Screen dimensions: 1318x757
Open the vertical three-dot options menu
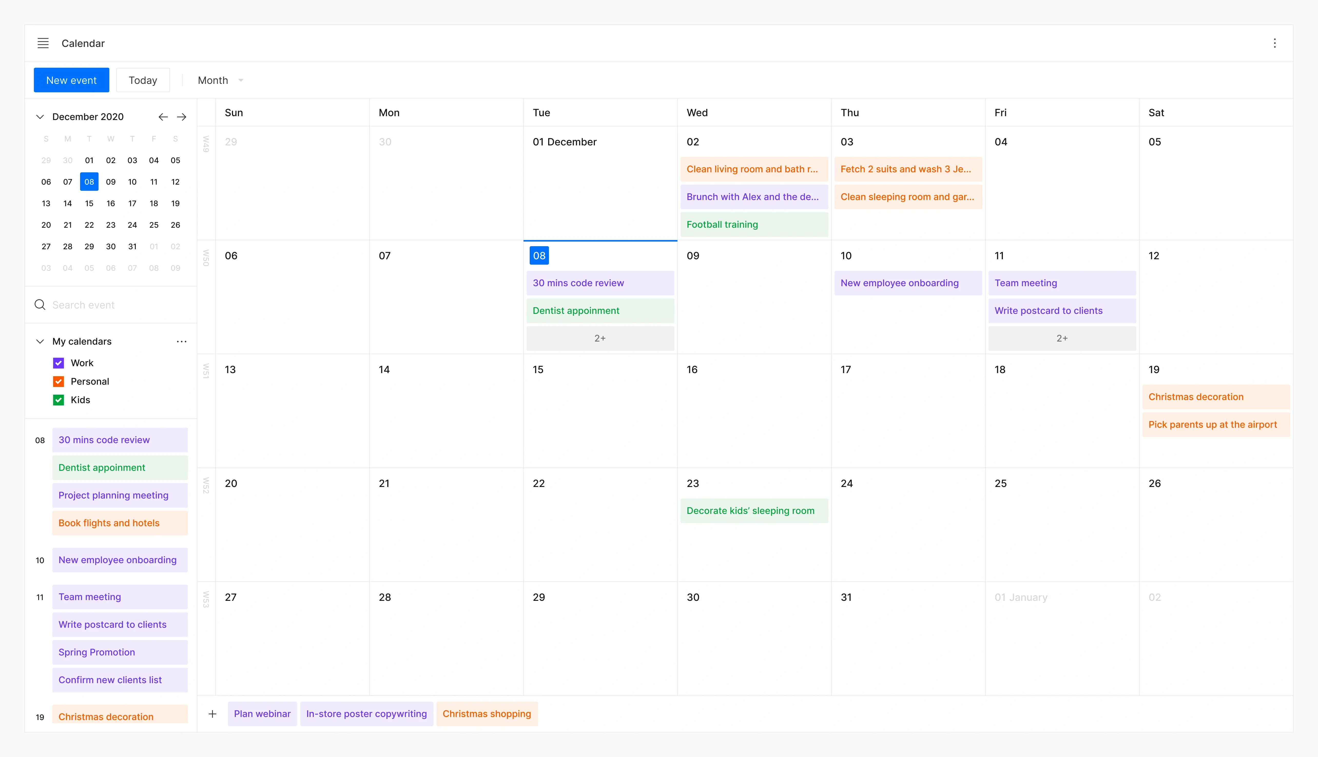tap(1274, 43)
